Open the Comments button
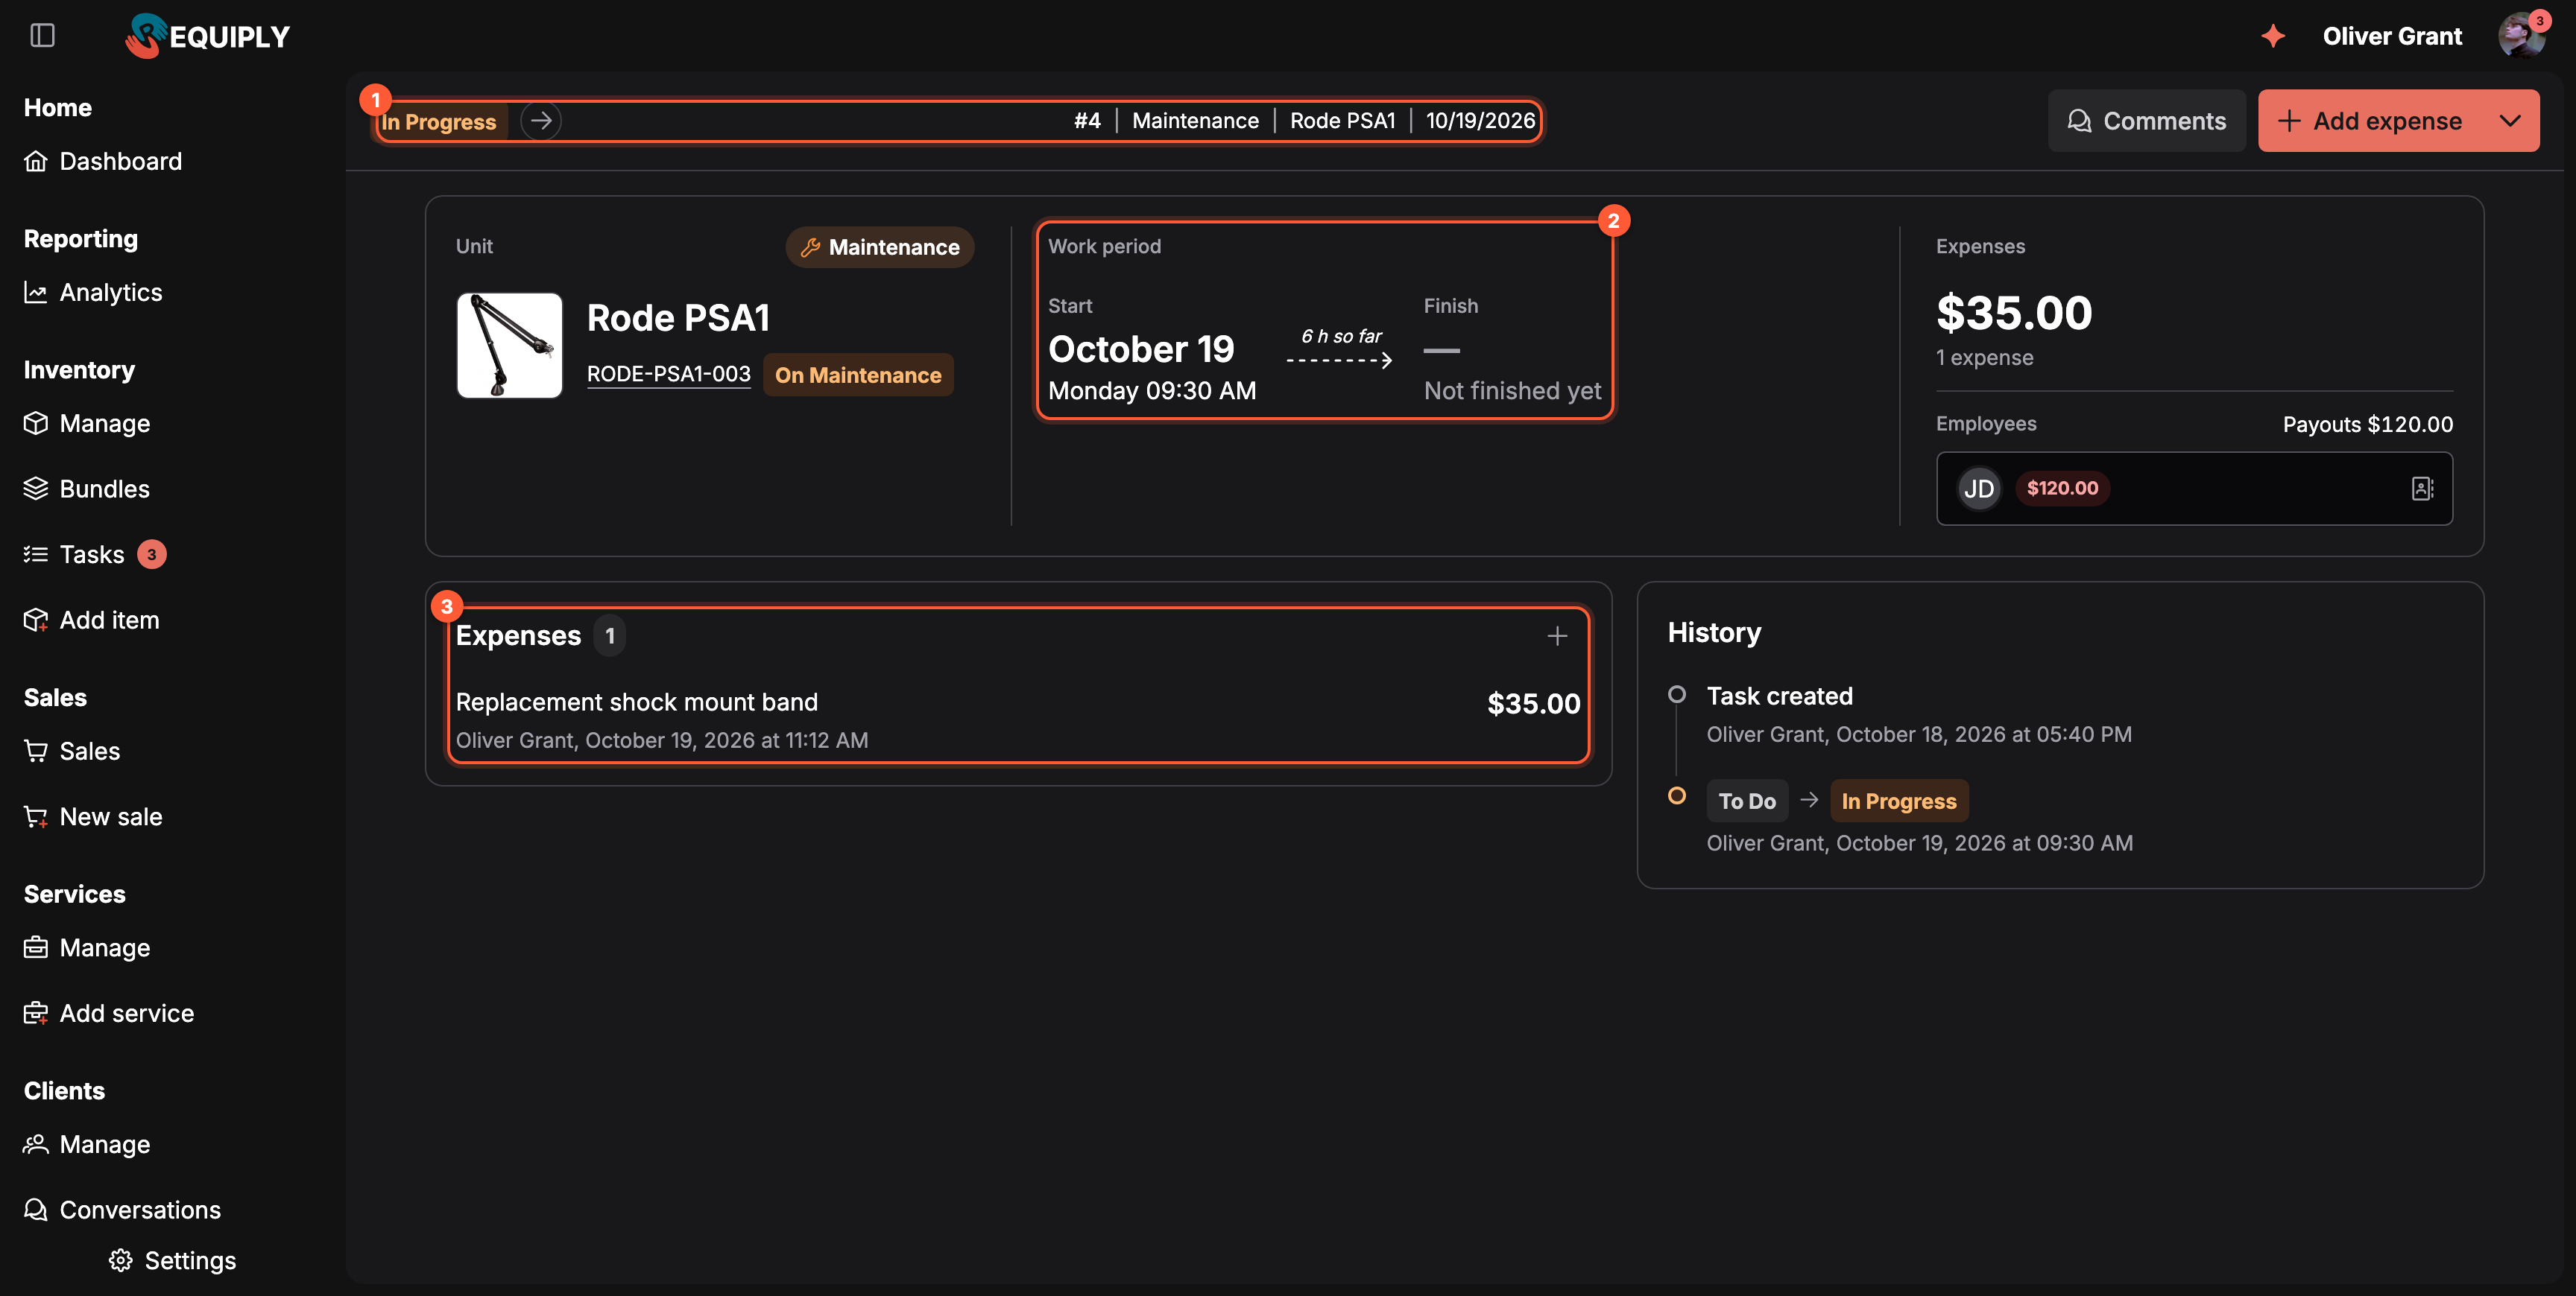 pyautogui.click(x=2147, y=121)
